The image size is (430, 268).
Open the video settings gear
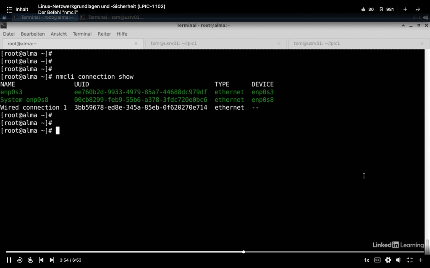point(388,260)
